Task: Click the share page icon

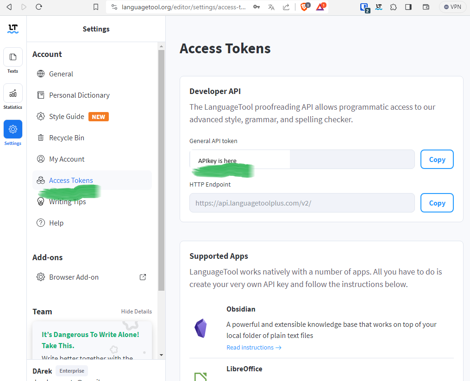Action: (x=286, y=7)
